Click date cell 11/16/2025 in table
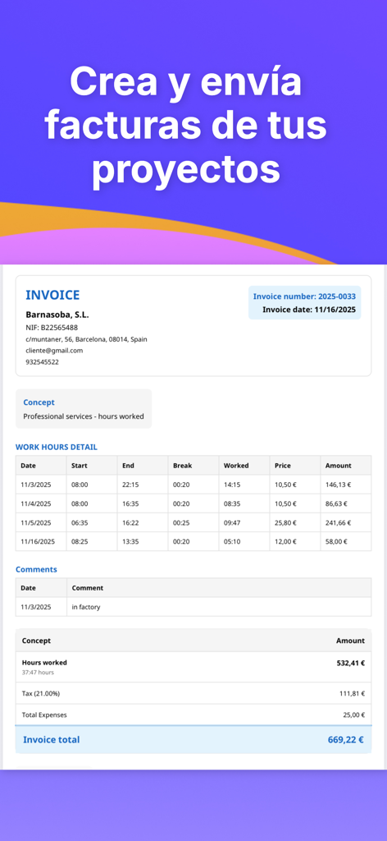This screenshot has height=841, width=387. click(x=38, y=542)
